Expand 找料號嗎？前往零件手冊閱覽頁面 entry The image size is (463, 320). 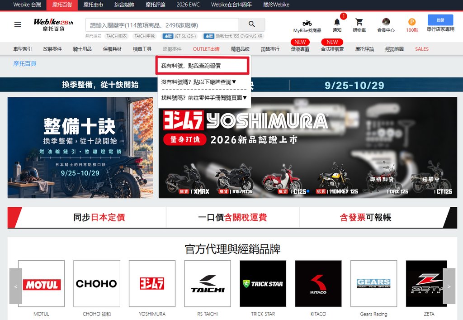pyautogui.click(x=204, y=98)
